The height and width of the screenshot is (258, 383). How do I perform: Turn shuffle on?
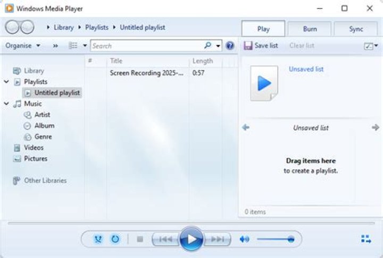tap(98, 239)
